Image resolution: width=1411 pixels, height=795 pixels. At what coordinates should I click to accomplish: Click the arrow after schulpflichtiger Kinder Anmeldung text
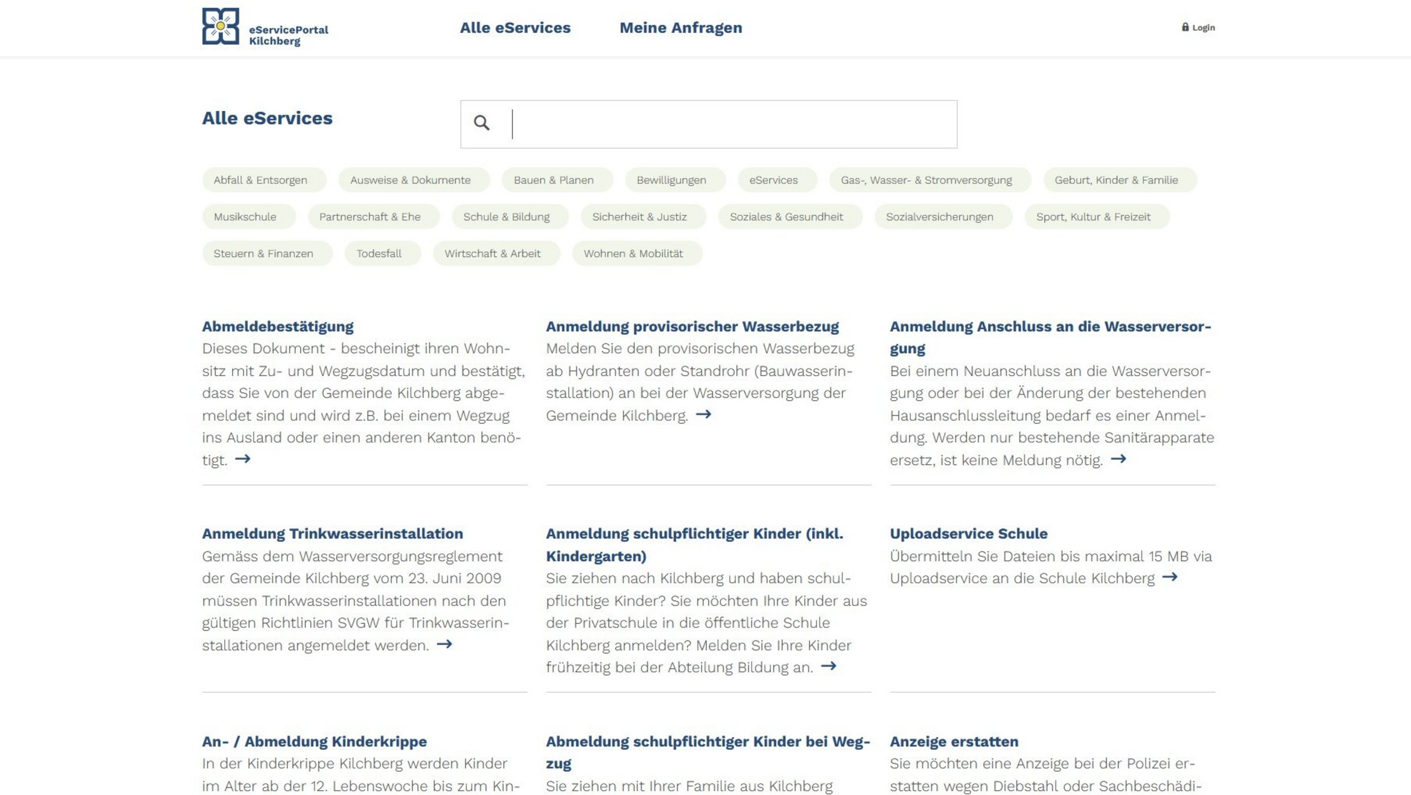coord(829,666)
